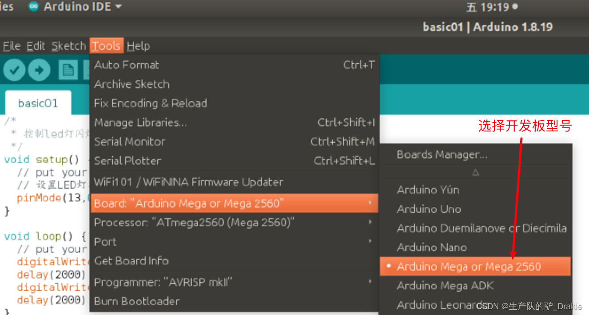This screenshot has width=589, height=315.
Task: Choose Archive Sketch menu entry
Action: tap(235, 84)
